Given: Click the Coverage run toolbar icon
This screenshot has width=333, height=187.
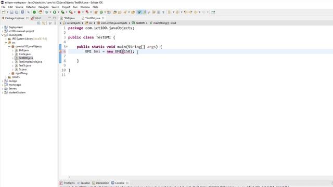Looking at the screenshot, I should tap(62, 12).
